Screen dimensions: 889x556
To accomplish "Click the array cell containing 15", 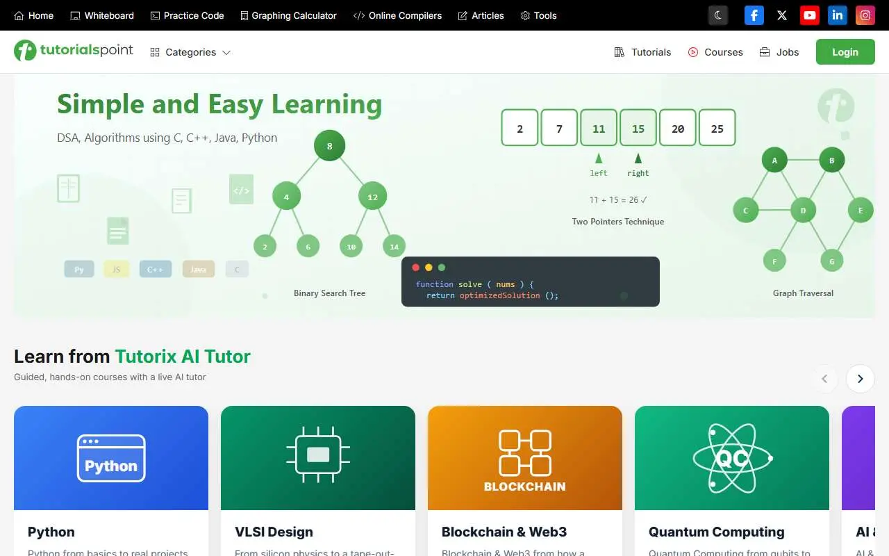I will 638,128.
